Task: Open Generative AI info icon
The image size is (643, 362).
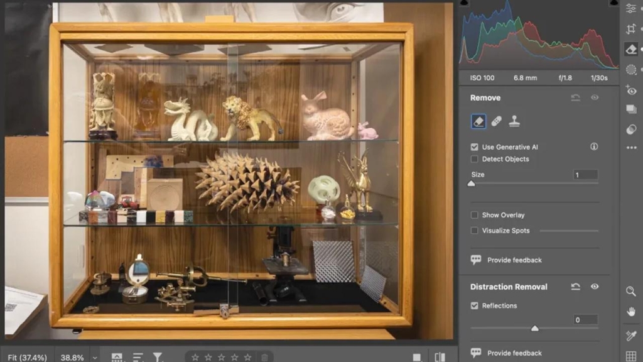Action: 594,146
